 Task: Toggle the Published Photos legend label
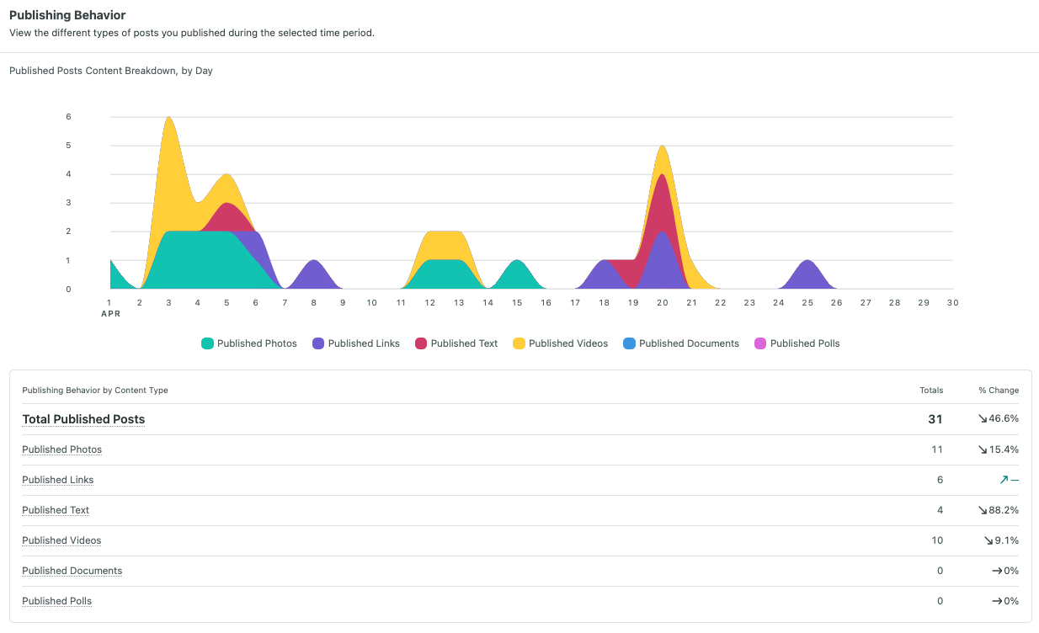click(x=257, y=343)
